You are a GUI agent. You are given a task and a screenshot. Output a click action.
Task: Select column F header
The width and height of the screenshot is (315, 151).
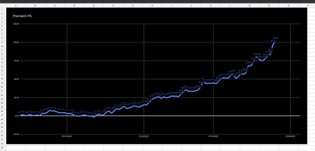(113, 5)
